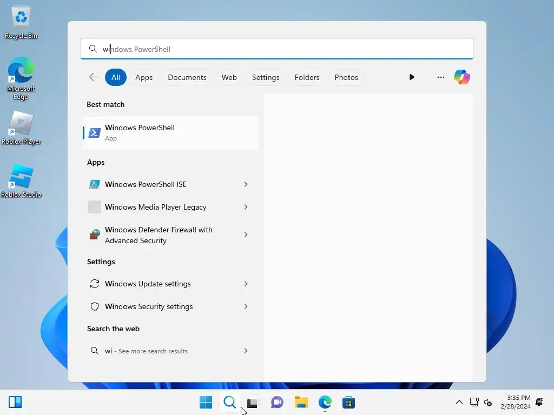The width and height of the screenshot is (554, 415).
Task: Open the more options ellipsis menu
Action: [x=440, y=77]
